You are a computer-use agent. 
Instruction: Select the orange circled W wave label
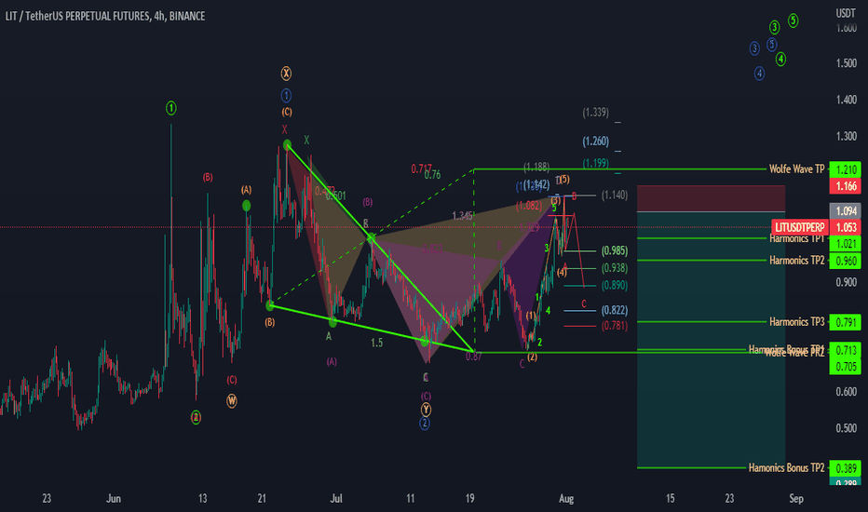232,401
